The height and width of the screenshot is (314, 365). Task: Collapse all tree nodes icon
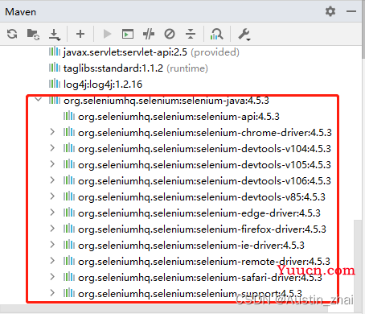pyautogui.click(x=191, y=34)
